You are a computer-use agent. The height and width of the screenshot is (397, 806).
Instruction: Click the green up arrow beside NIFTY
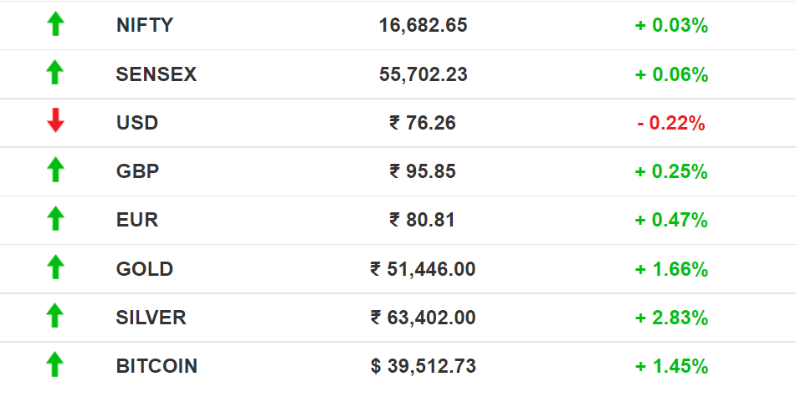click(55, 24)
